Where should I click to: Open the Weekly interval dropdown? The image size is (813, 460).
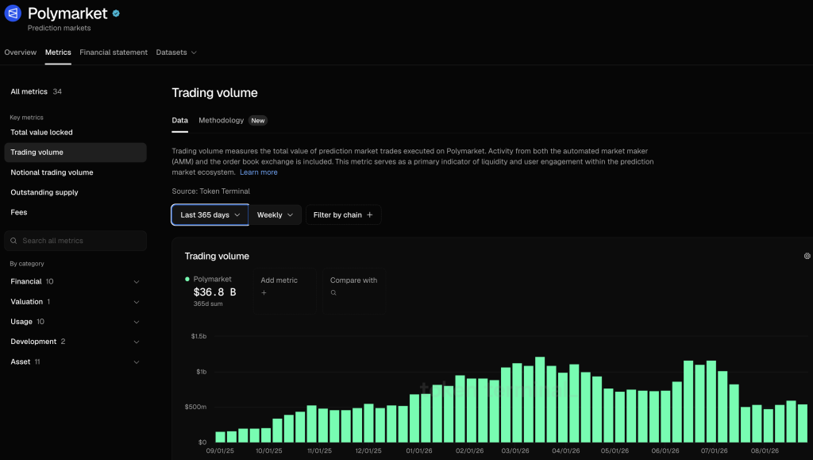point(275,215)
